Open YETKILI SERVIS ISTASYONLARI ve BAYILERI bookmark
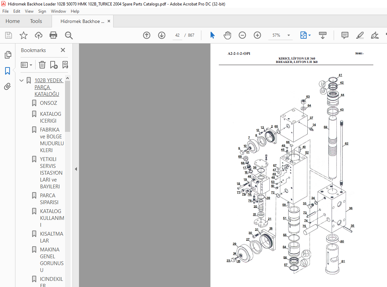The height and width of the screenshot is (287, 387). (x=51, y=173)
